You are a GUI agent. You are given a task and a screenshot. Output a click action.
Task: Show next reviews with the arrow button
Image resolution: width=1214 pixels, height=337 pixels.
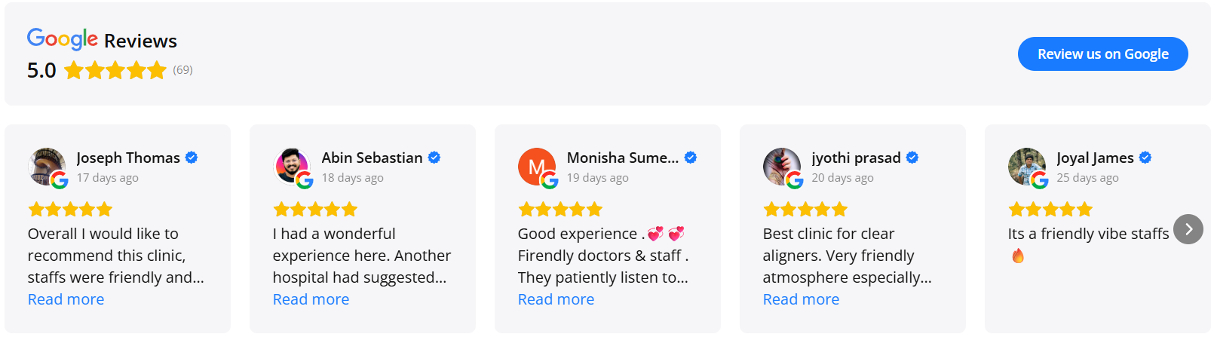click(1188, 229)
